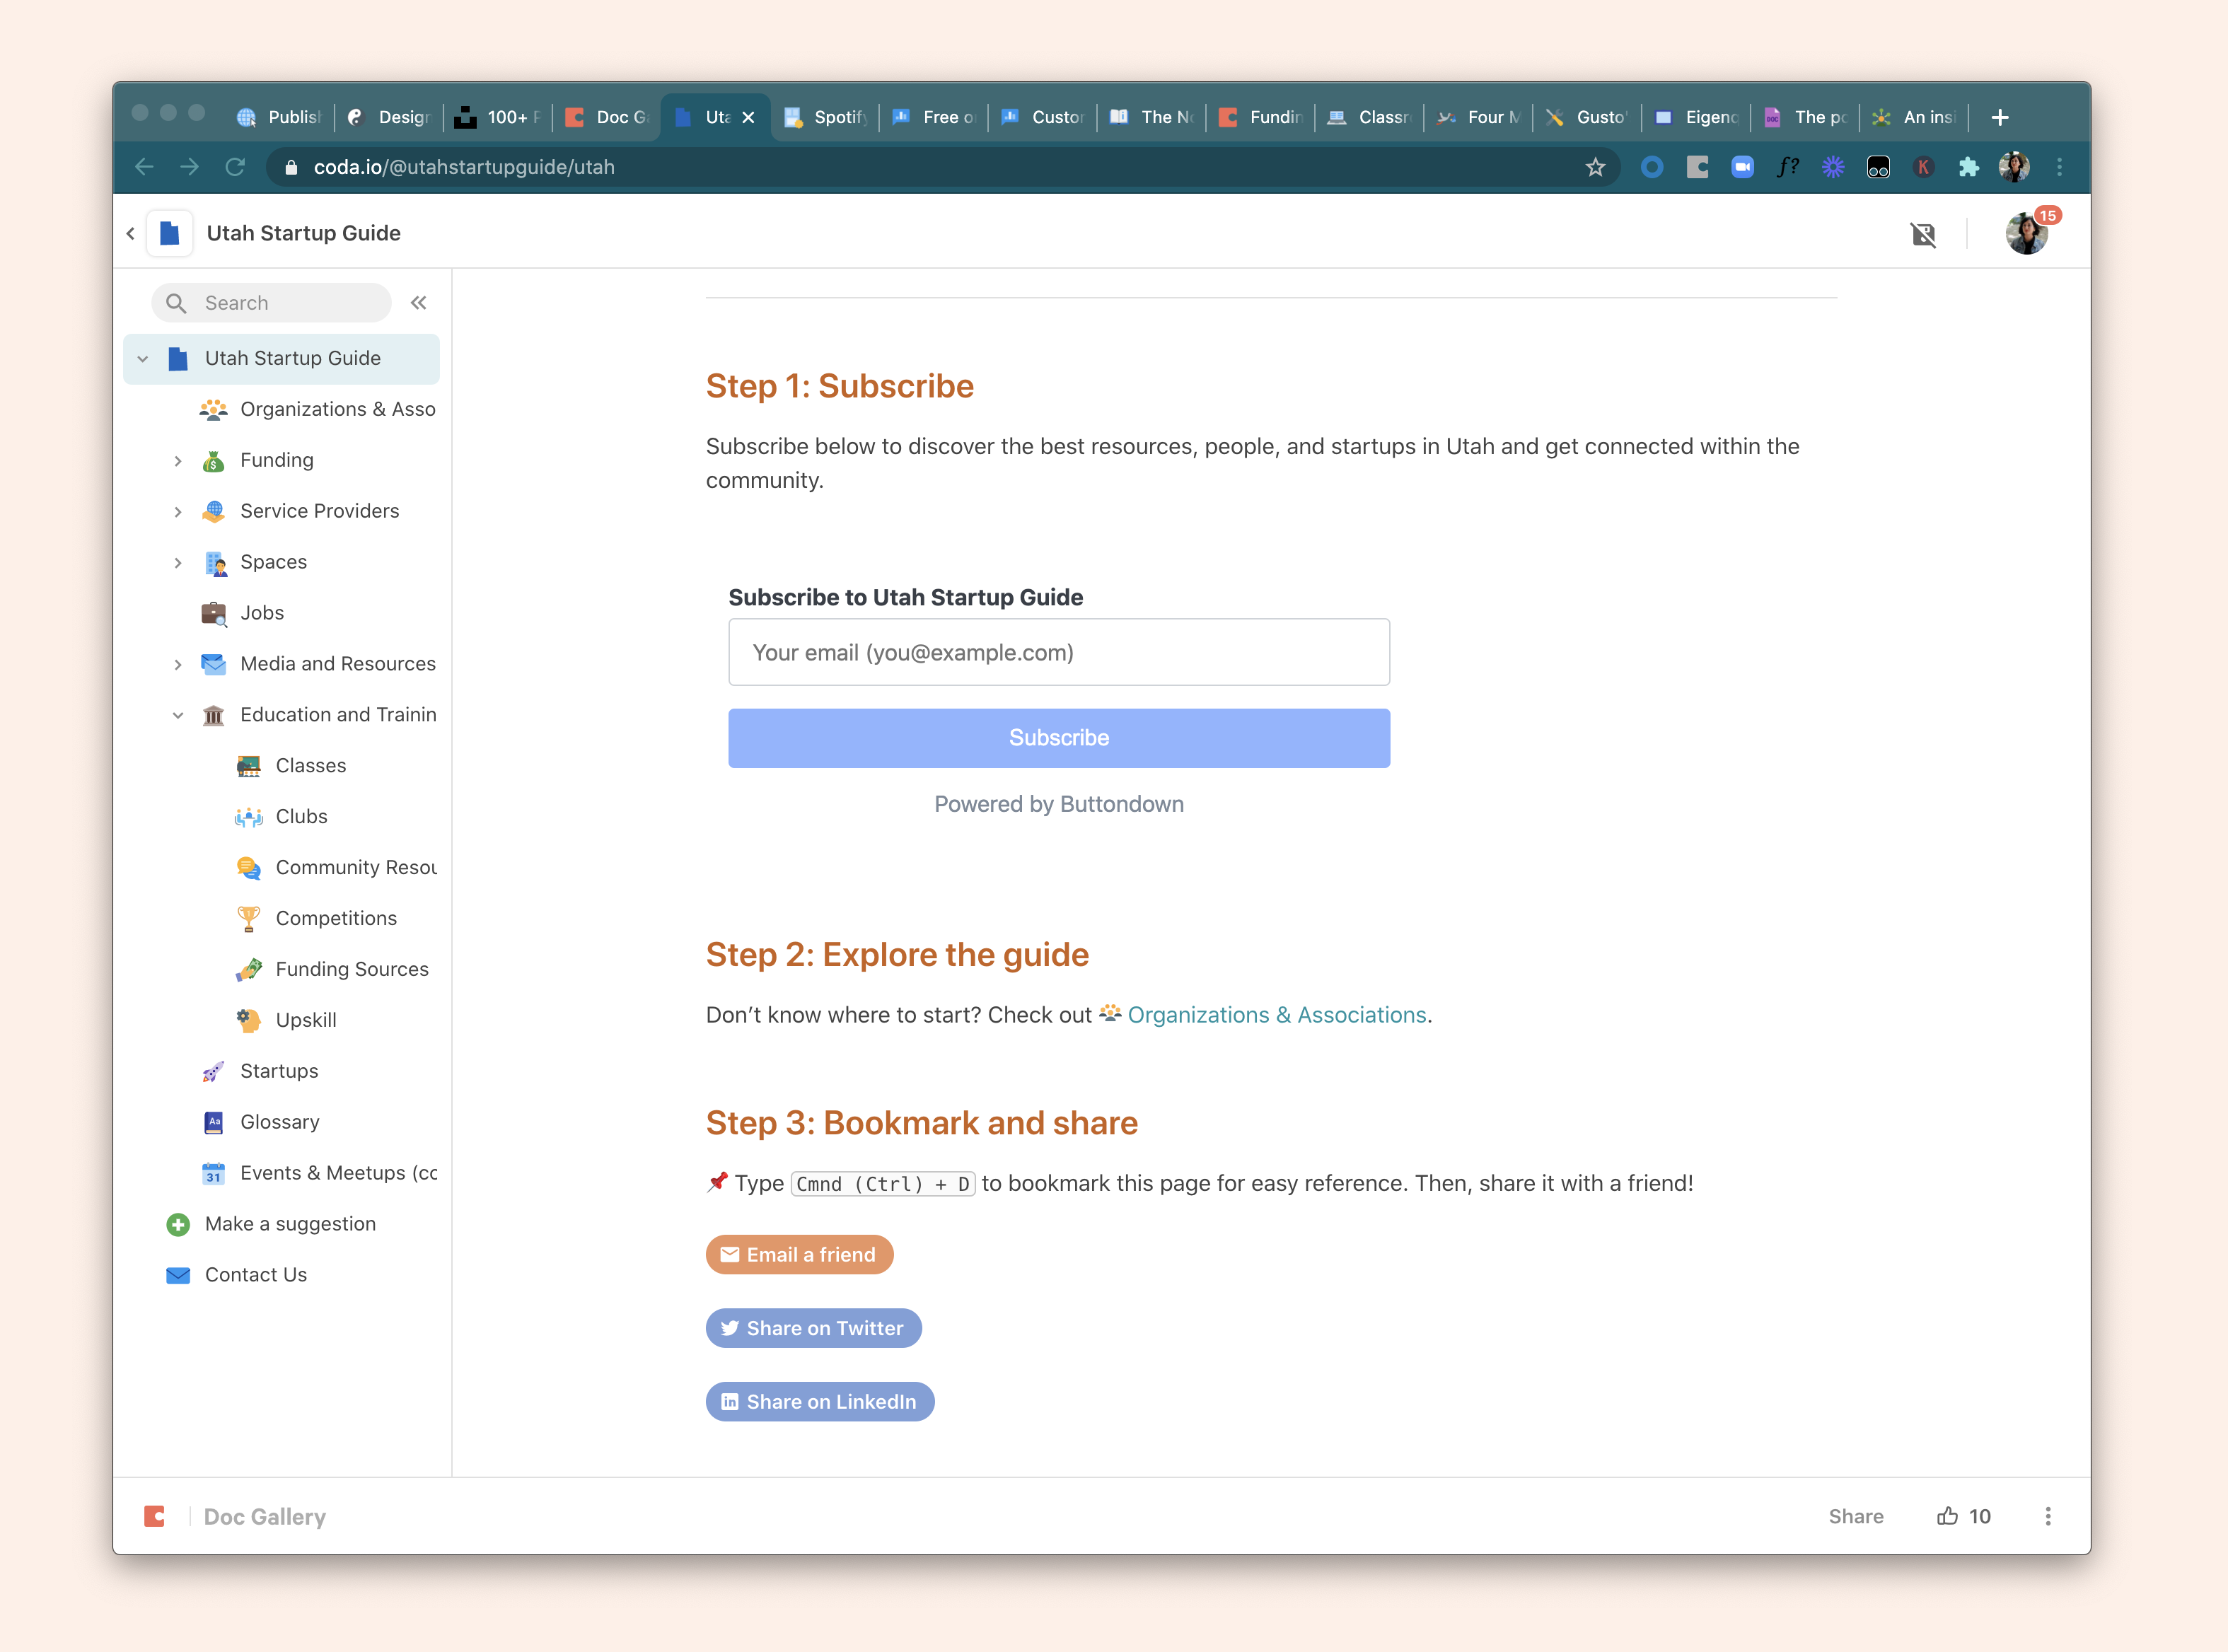
Task: Collapse the sidebar with double chevron
Action: 419,303
